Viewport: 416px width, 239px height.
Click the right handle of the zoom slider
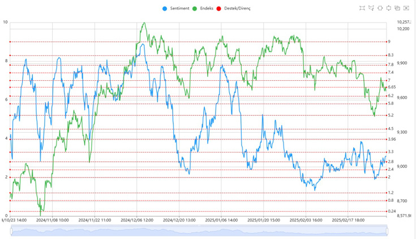(x=387, y=230)
